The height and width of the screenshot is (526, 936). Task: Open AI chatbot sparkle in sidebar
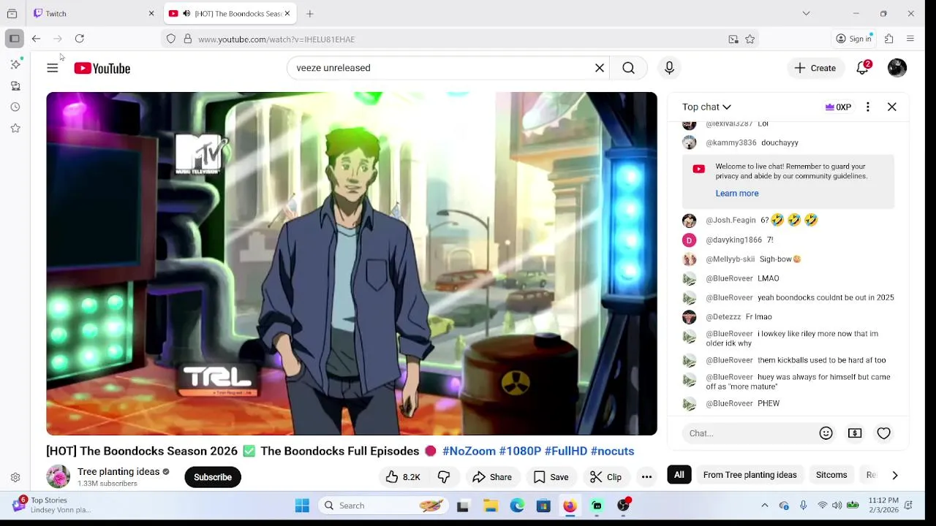click(15, 64)
